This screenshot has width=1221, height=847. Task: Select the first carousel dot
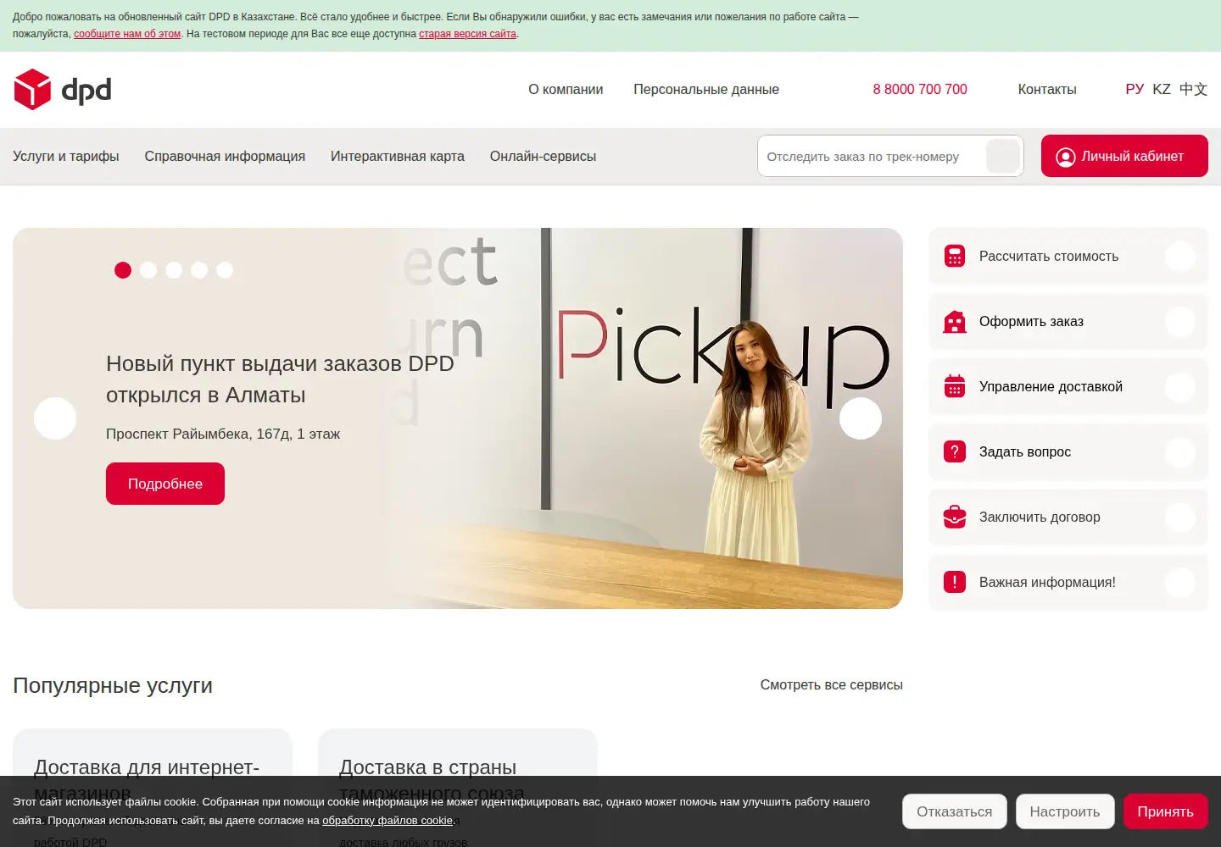point(123,270)
